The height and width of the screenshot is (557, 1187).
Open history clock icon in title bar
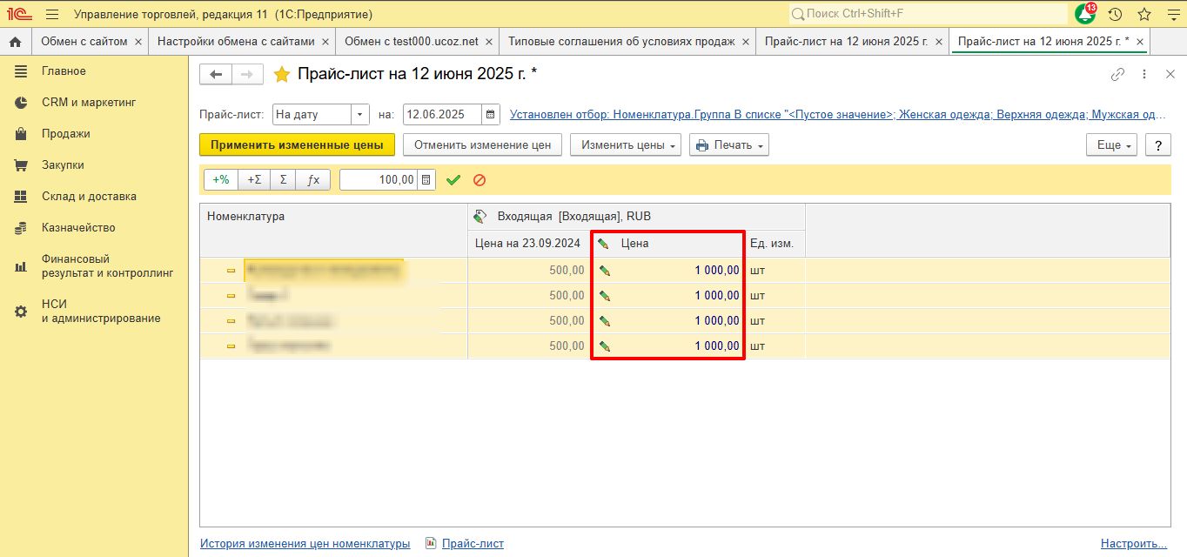[x=1115, y=15]
